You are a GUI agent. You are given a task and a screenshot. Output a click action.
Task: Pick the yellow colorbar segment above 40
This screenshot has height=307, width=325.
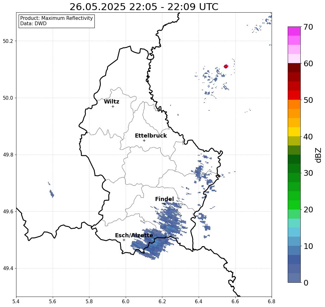click(294, 132)
